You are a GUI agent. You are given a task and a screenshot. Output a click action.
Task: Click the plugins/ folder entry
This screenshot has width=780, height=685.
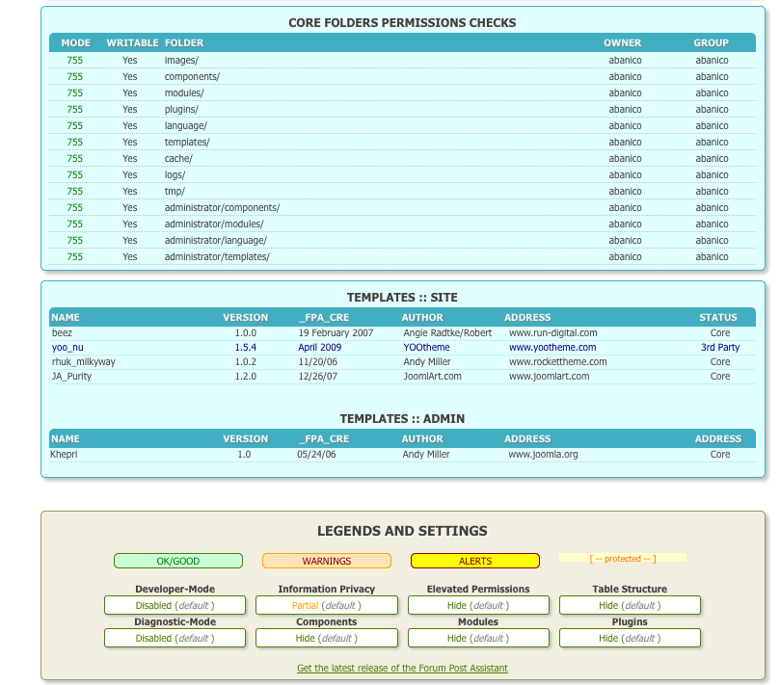tap(181, 110)
